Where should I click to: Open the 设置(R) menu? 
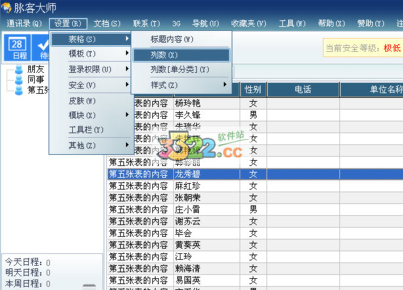(x=68, y=24)
